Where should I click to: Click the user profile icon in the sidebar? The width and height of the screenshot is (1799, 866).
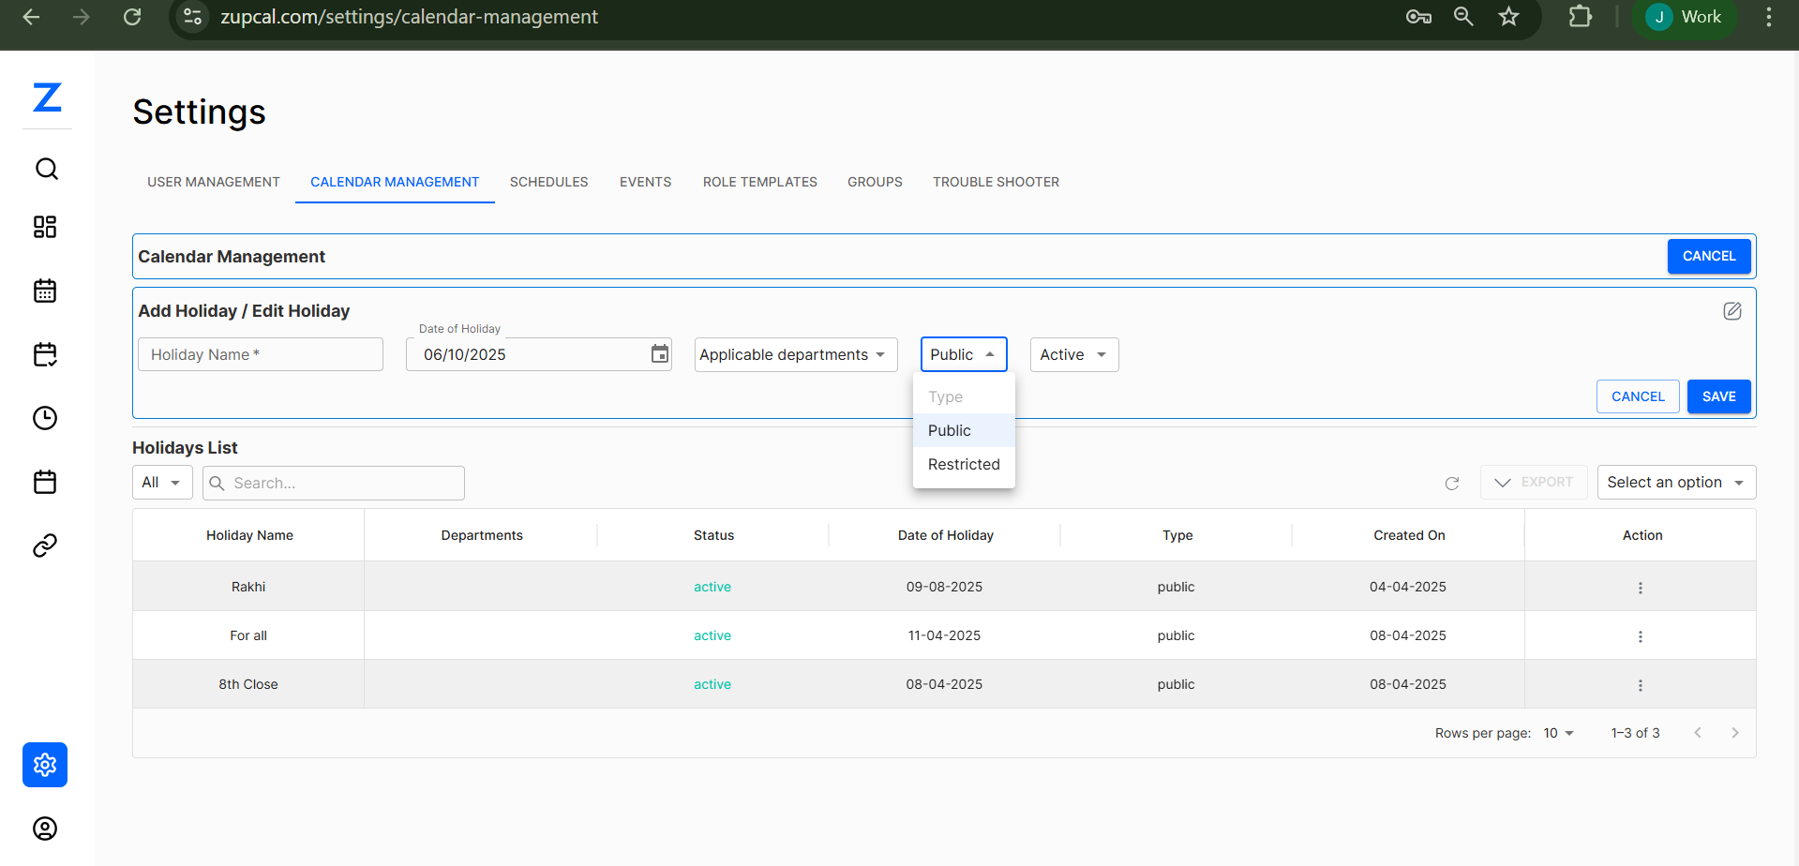(x=45, y=829)
